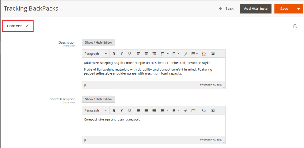Click Underline icon in Description editor
The image size is (304, 148).
click(x=129, y=54)
